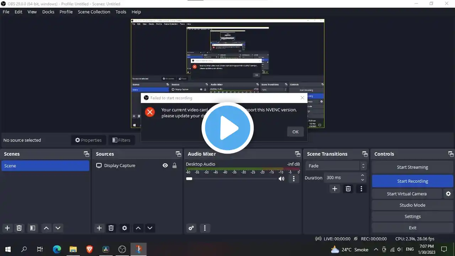
Task: Toggle Studio Mode
Action: coord(412,205)
